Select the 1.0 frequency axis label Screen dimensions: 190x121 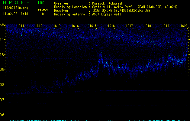(3, 55)
